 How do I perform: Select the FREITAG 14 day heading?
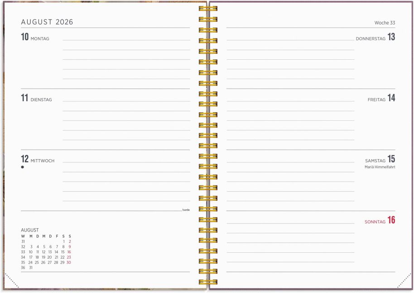tap(381, 98)
